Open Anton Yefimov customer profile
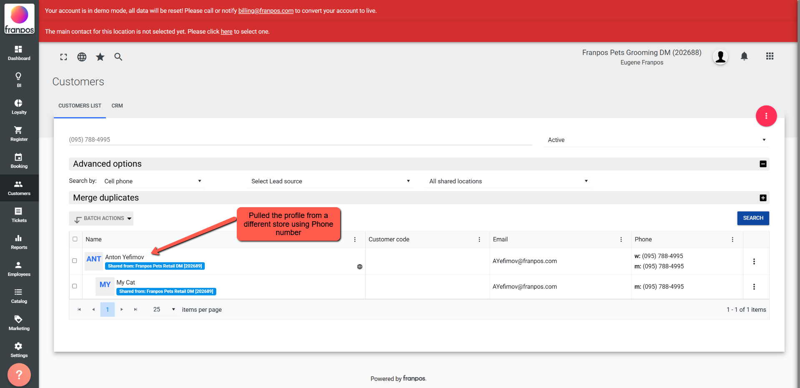The image size is (800, 388). click(125, 257)
